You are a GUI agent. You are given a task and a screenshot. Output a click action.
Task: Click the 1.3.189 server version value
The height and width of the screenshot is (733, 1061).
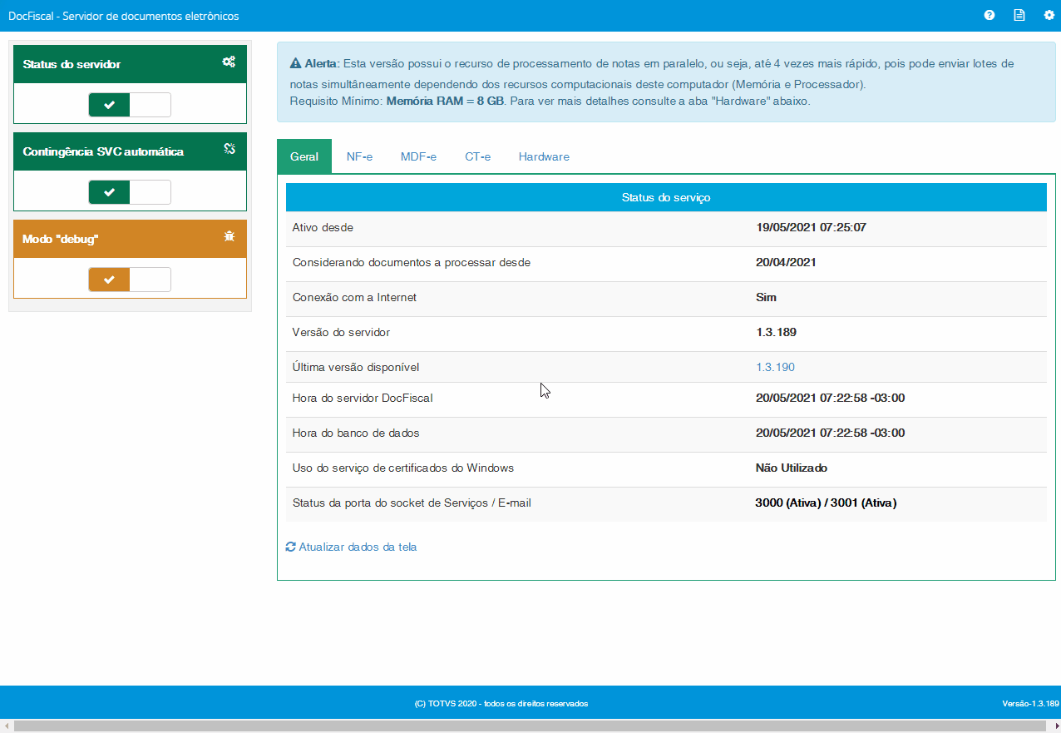(x=776, y=332)
